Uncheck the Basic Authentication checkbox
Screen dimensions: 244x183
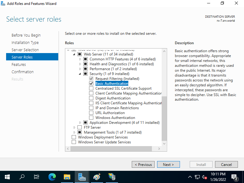coord(91,83)
